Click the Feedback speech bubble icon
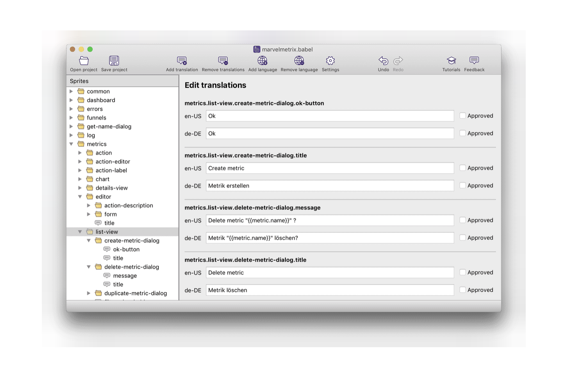The width and height of the screenshot is (561, 380). tap(474, 61)
